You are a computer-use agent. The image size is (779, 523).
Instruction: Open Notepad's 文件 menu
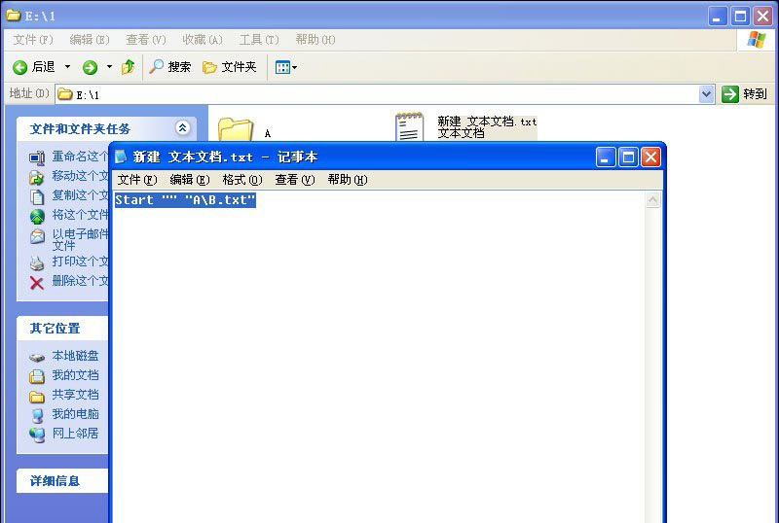click(136, 180)
